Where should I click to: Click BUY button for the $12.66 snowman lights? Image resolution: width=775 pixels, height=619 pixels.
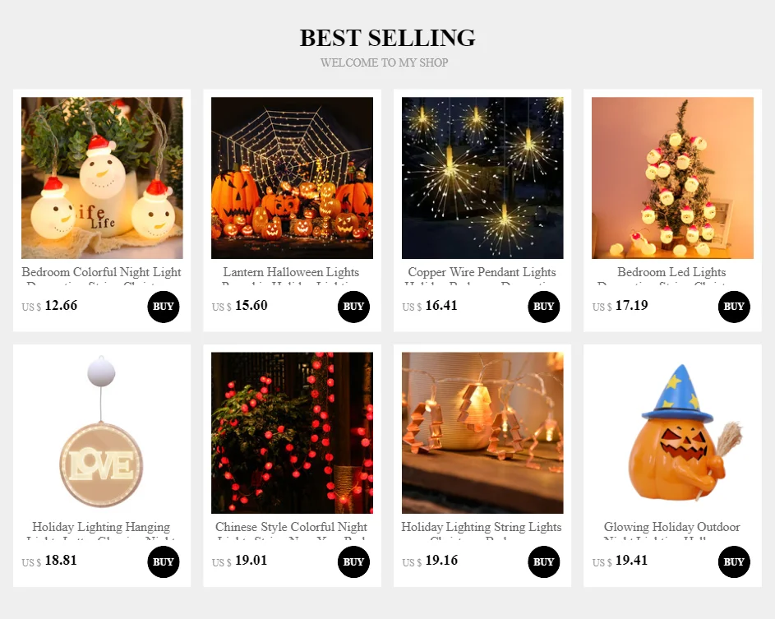pyautogui.click(x=163, y=307)
